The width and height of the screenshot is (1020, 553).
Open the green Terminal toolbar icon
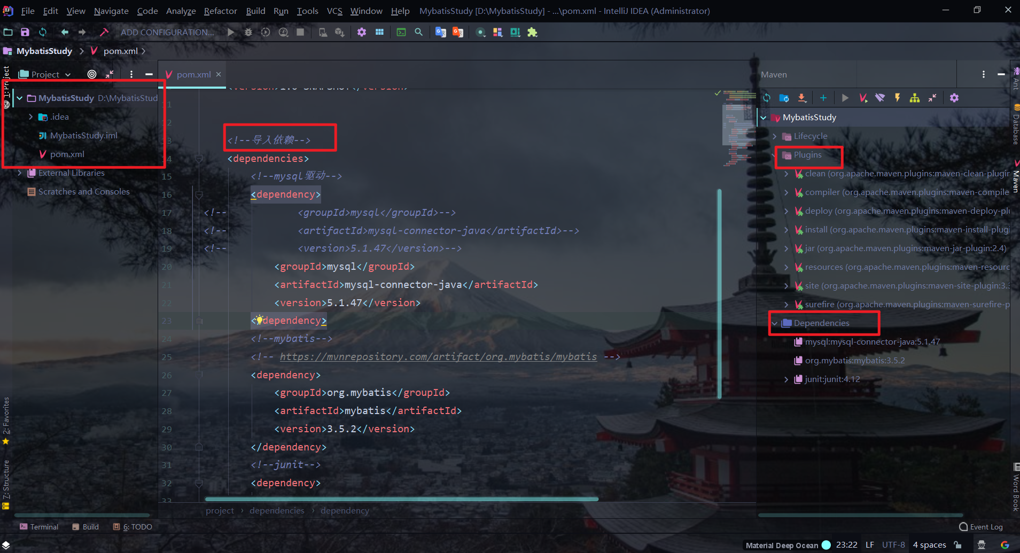[x=401, y=32]
